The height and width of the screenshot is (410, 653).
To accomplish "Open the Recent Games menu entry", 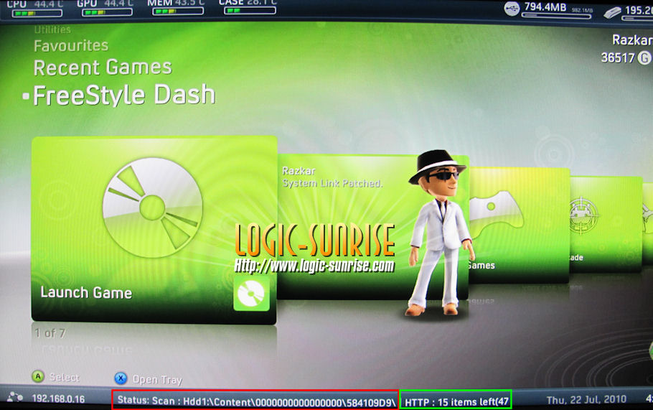I will click(x=103, y=67).
